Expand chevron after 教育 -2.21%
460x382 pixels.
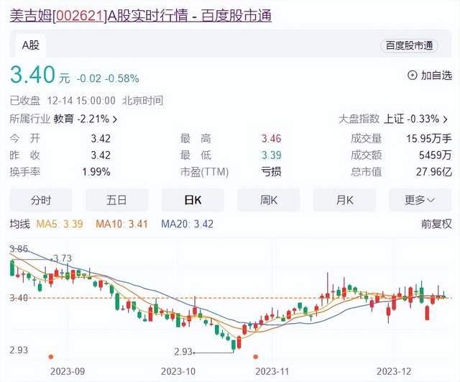[x=115, y=119]
